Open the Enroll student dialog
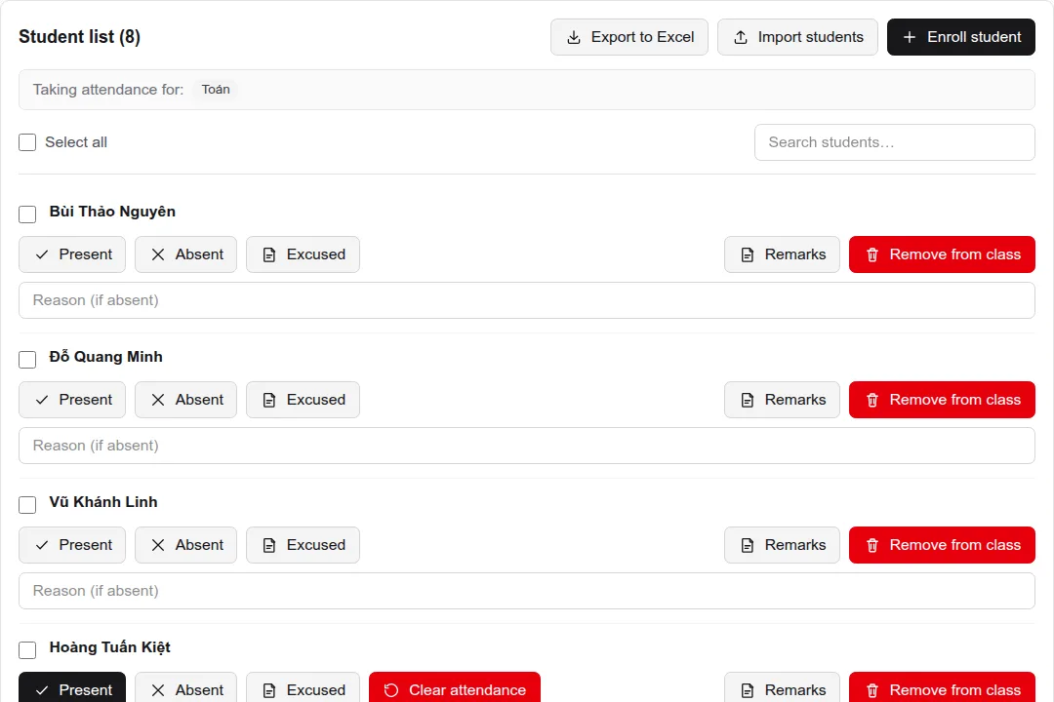Screen dimensions: 1054x702 click(960, 37)
